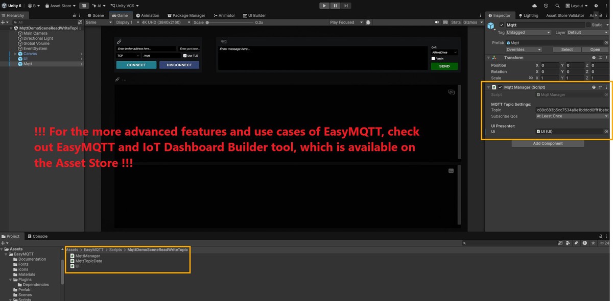This screenshot has height=301, width=613.
Task: Open the Overrides dropdown in Inspector
Action: [x=524, y=49]
